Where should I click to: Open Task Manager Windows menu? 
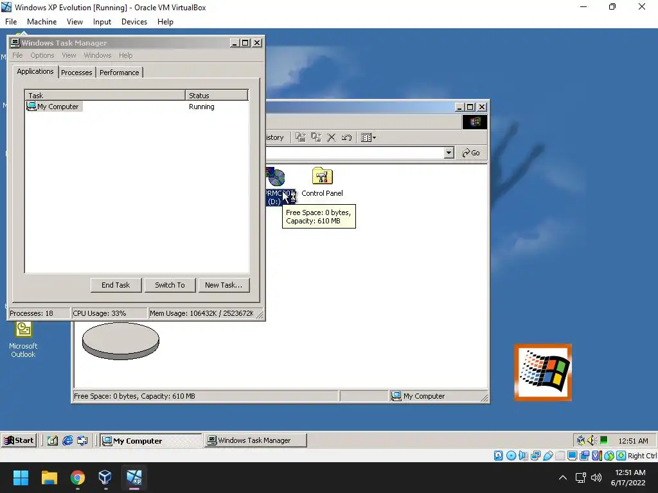tap(98, 55)
